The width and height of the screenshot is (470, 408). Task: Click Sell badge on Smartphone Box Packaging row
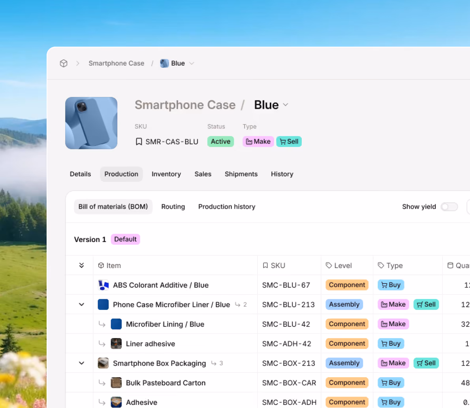tap(426, 363)
